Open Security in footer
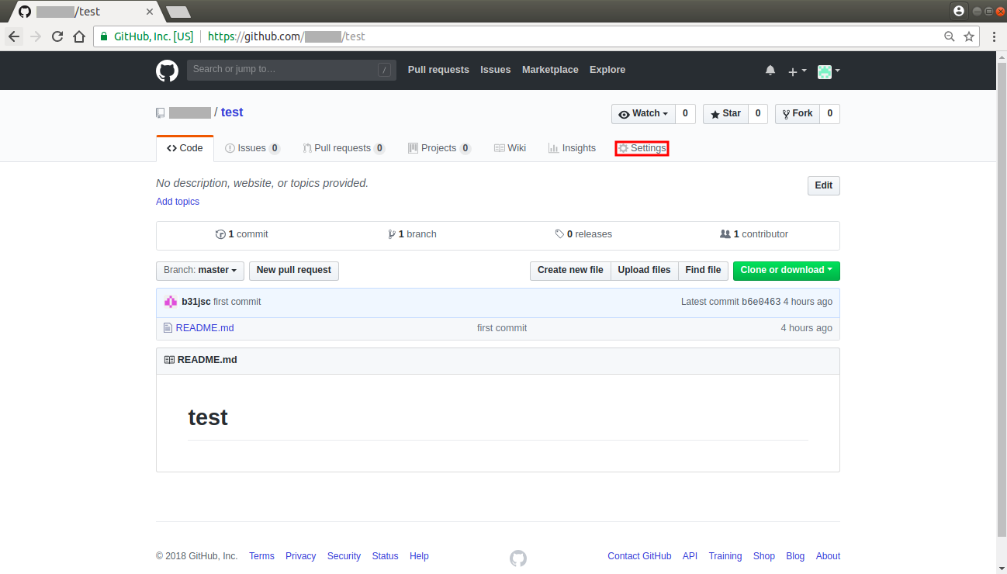The width and height of the screenshot is (1007, 574). click(x=344, y=556)
